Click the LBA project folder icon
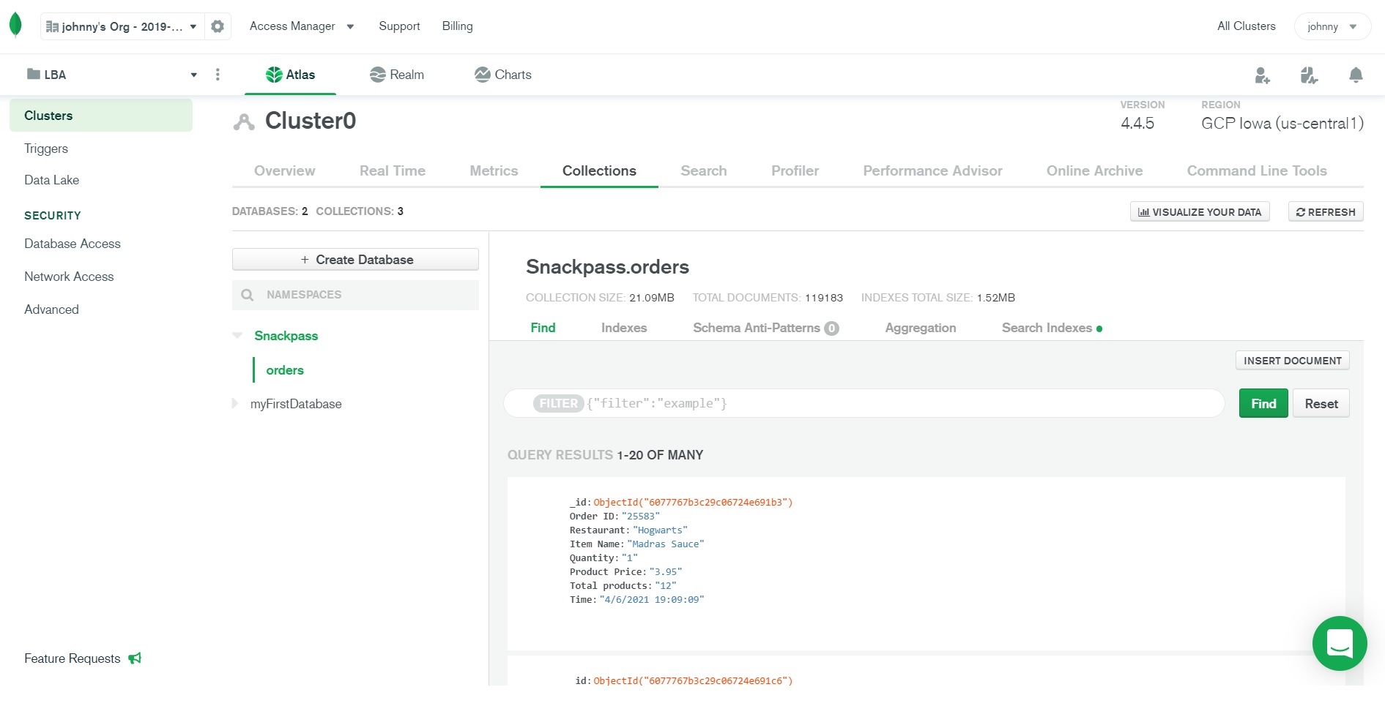The height and width of the screenshot is (706, 1385). [x=34, y=74]
